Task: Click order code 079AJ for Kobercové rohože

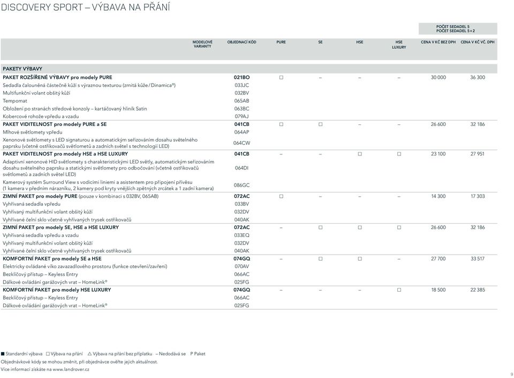Action: tap(241, 116)
